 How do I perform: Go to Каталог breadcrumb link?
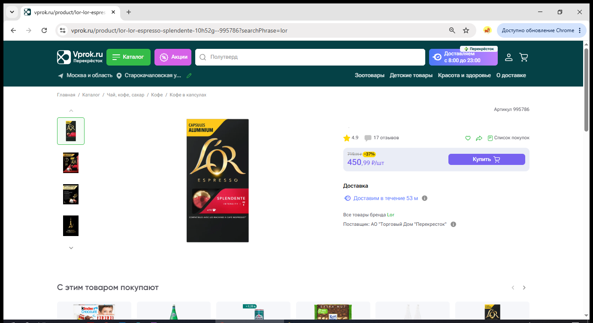coord(91,95)
